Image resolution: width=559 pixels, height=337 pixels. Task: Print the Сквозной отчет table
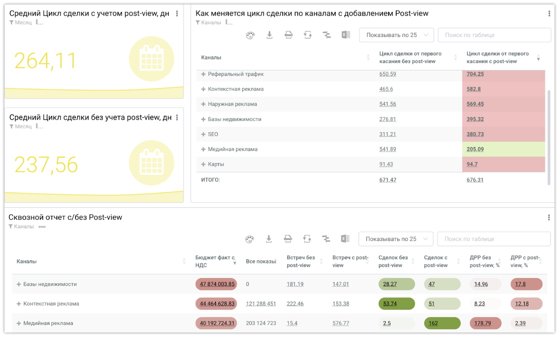(288, 239)
